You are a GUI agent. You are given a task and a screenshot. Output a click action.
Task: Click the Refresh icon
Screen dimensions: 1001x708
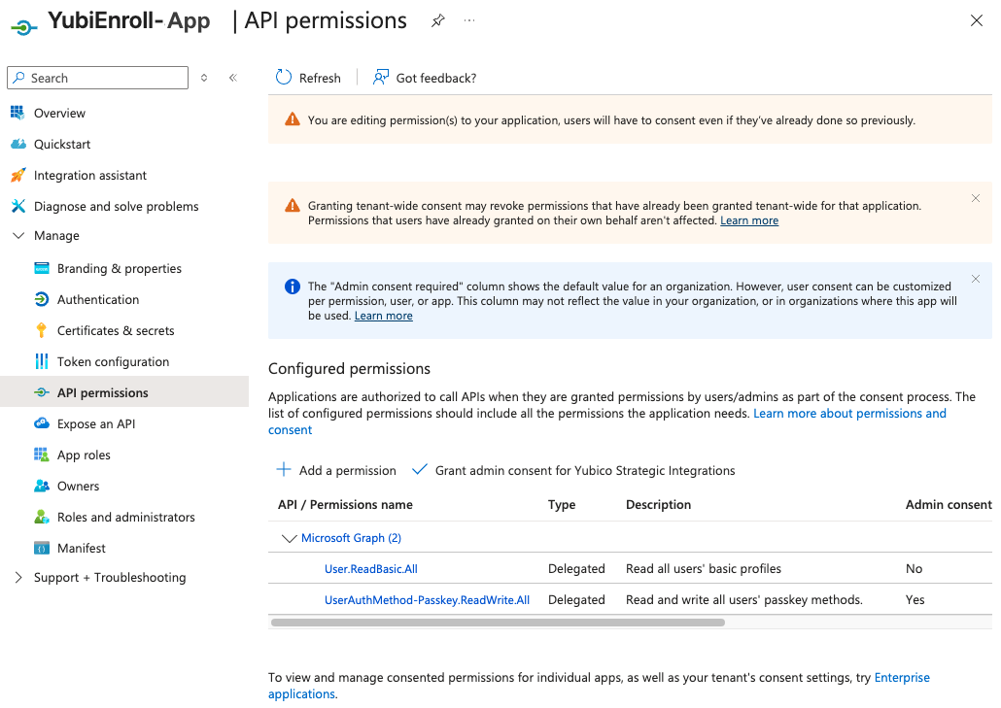284,77
